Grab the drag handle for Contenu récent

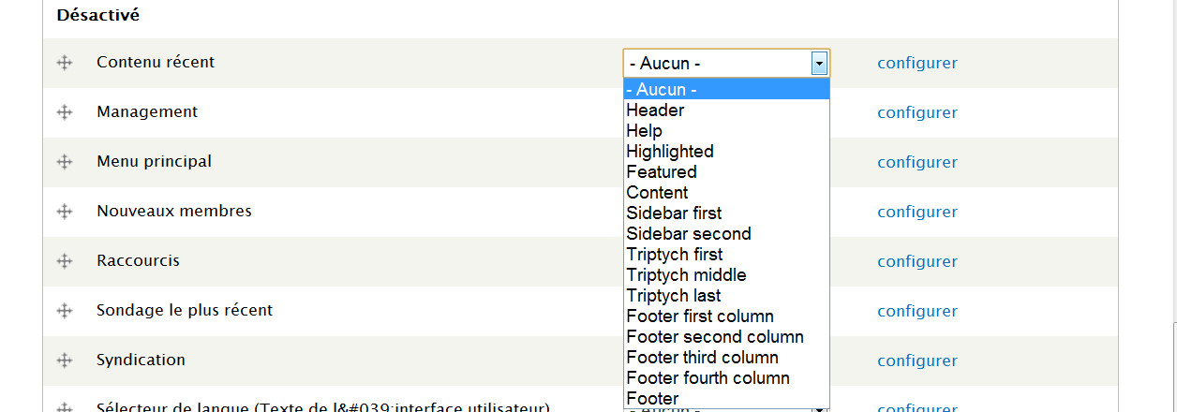pos(65,63)
